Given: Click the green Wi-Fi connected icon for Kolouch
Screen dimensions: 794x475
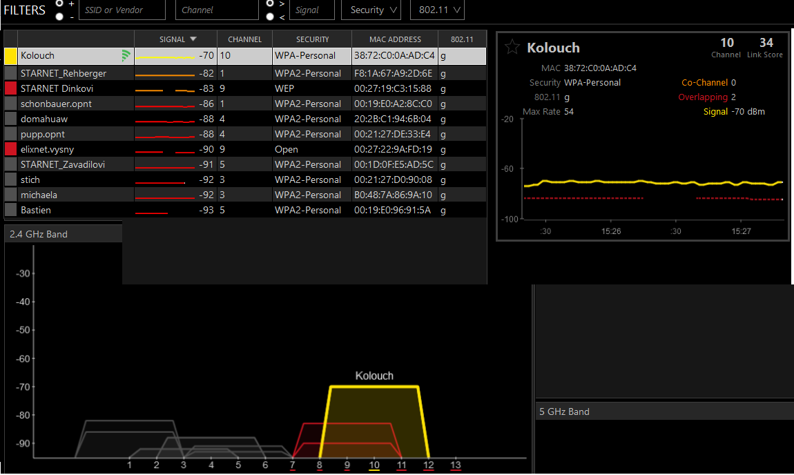Looking at the screenshot, I should point(126,56).
